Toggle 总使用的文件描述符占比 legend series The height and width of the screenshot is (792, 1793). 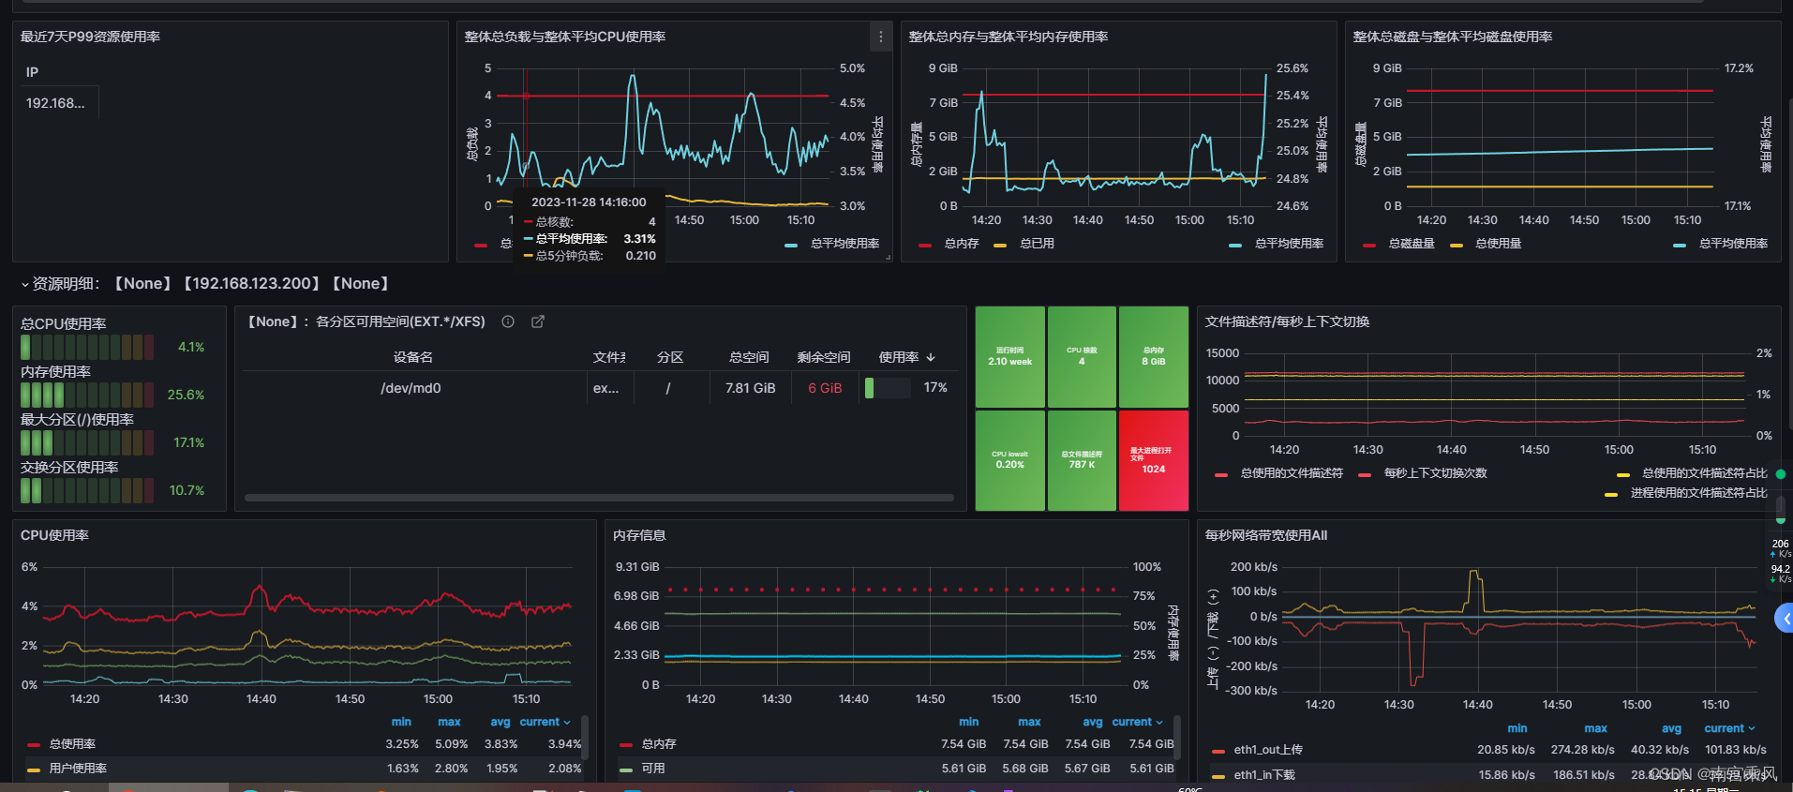1704,473
